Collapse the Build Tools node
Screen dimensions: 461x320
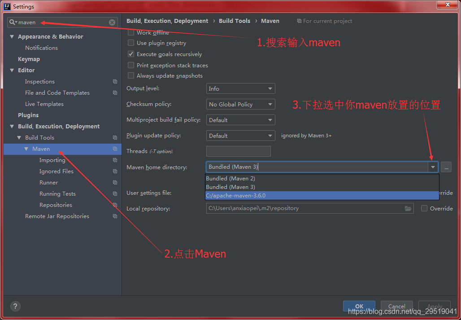coord(19,138)
